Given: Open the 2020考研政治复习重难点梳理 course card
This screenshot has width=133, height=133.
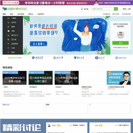Looking at the screenshot, I should (x=14, y=84).
